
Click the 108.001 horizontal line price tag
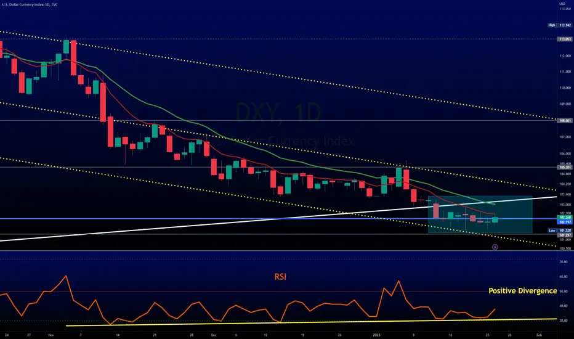(565, 121)
